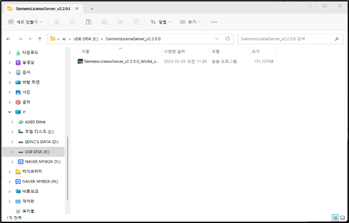349x223 pixels.
Task: Open address bar history dropdown
Action: 217,39
